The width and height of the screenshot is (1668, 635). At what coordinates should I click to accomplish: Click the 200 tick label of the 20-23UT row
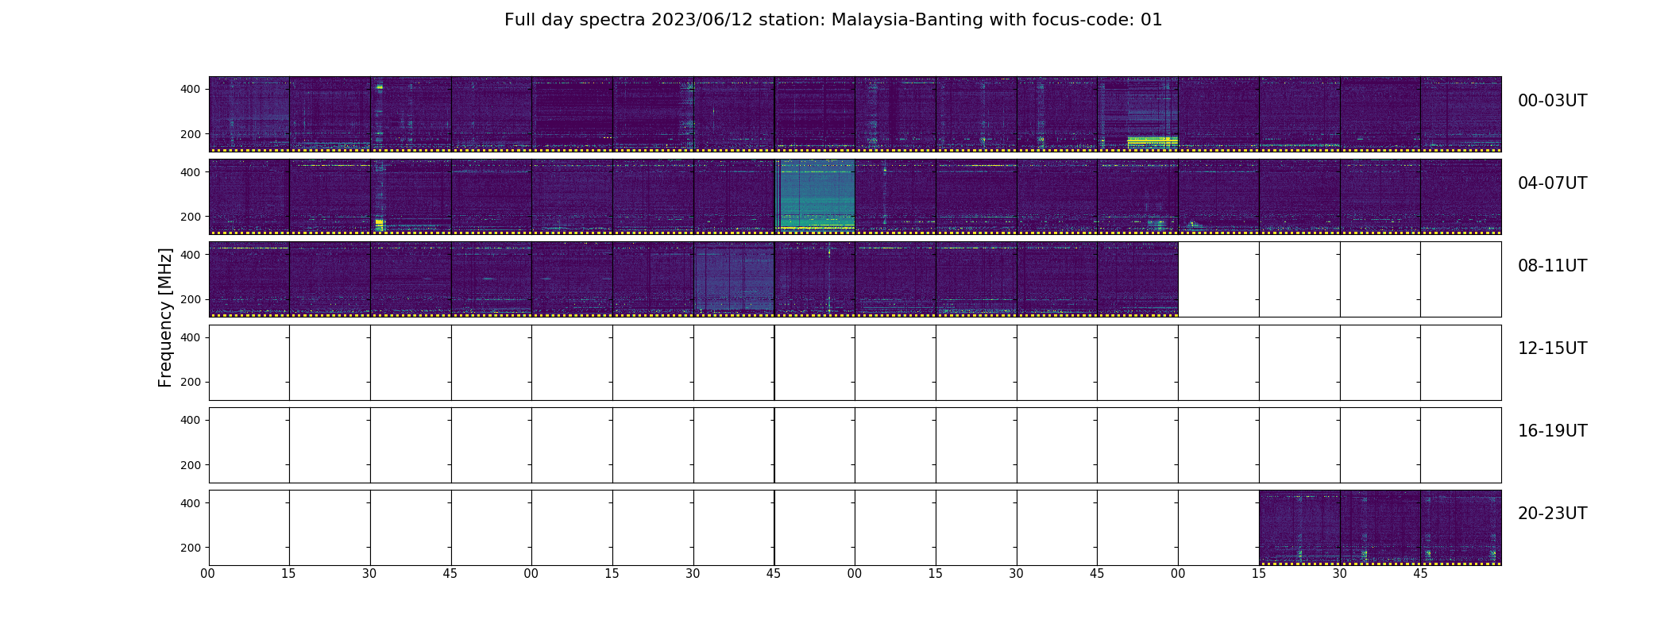[191, 548]
